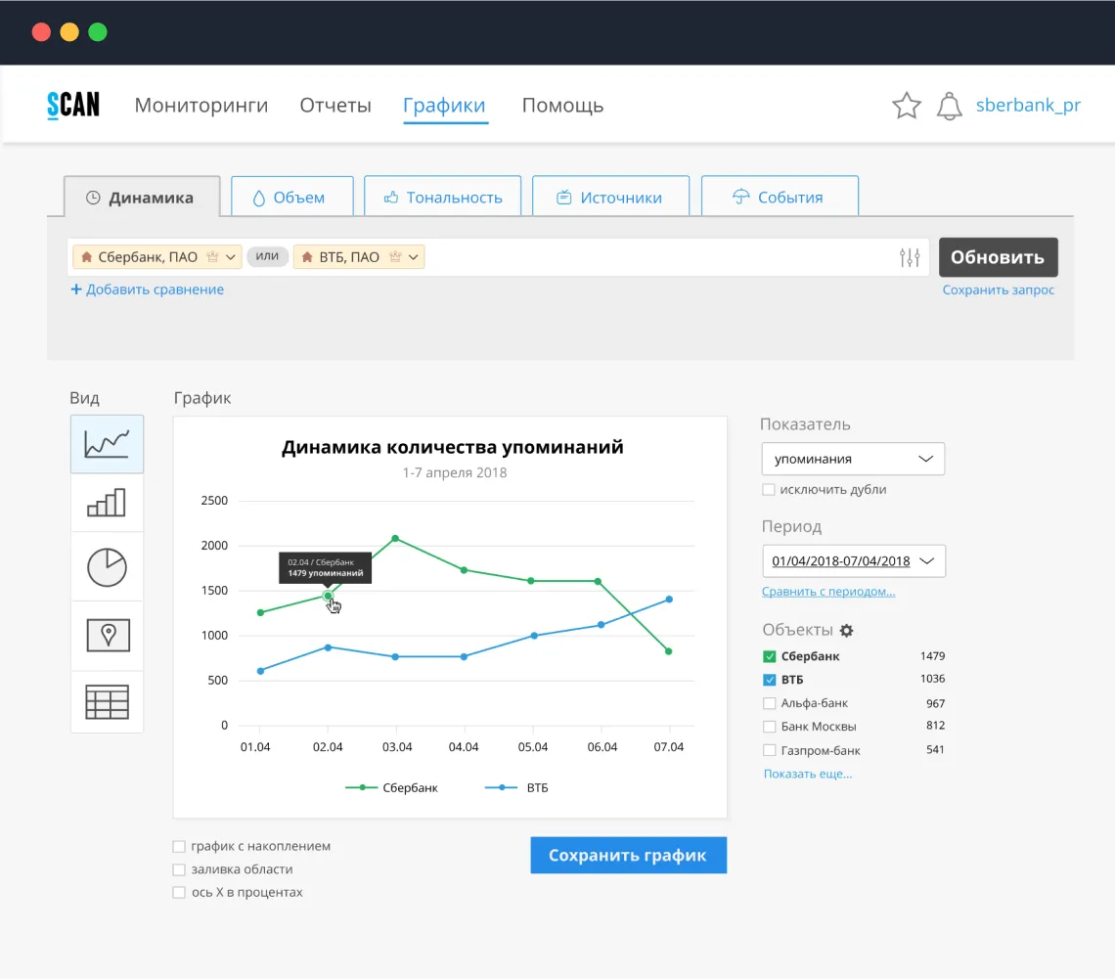Click crown icon in ВТБ, ПАО tag
1115x979 pixels.
395,256
